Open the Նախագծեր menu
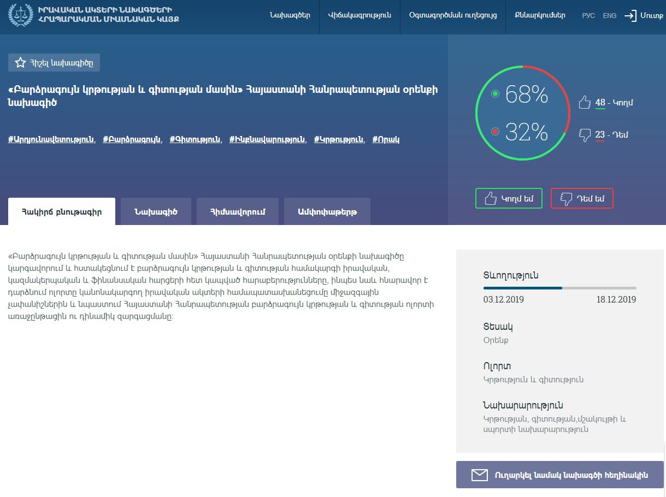This screenshot has width=666, height=497. pos(290,15)
